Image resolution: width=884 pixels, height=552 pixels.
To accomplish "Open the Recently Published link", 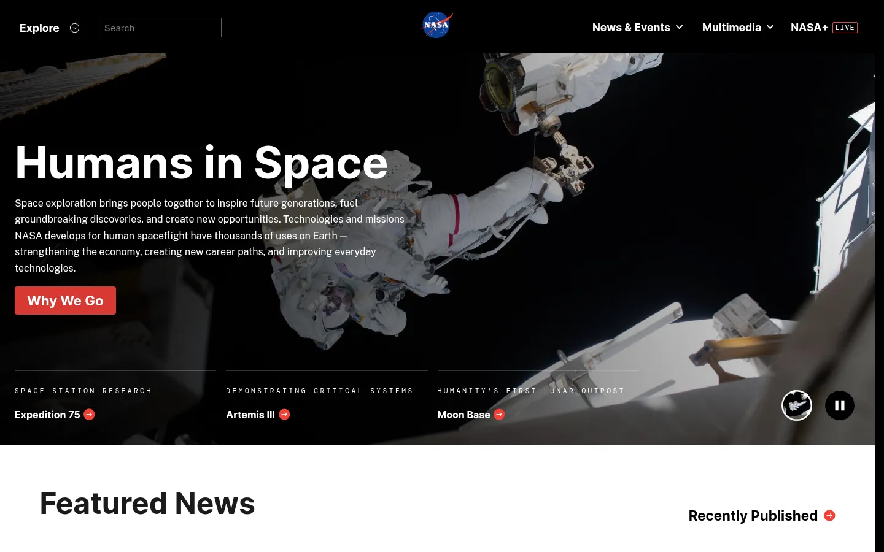I will [753, 516].
